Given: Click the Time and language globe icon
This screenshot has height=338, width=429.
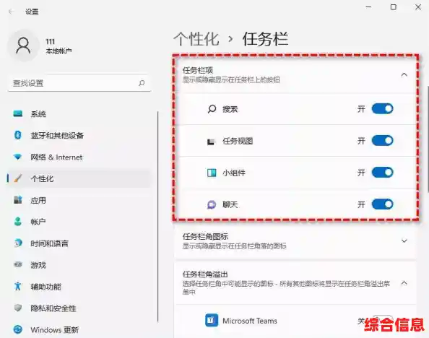Looking at the screenshot, I should click(x=18, y=243).
